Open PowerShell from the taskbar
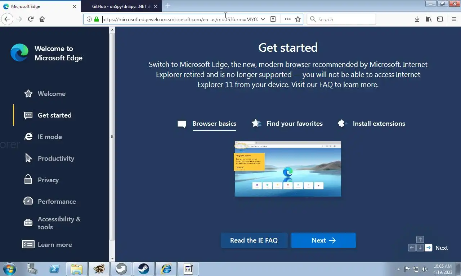 55,269
